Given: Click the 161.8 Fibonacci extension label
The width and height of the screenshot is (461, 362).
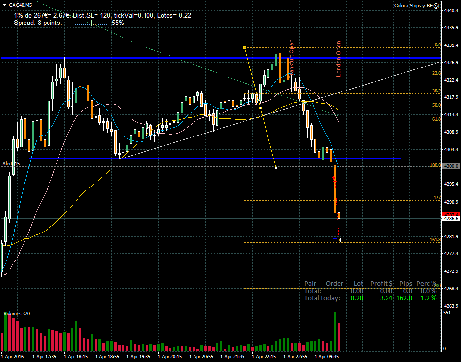Looking at the screenshot, I should click(435, 240).
